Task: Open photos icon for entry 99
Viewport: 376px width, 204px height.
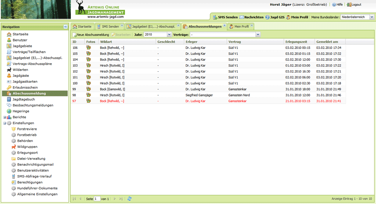Action: (89, 89)
